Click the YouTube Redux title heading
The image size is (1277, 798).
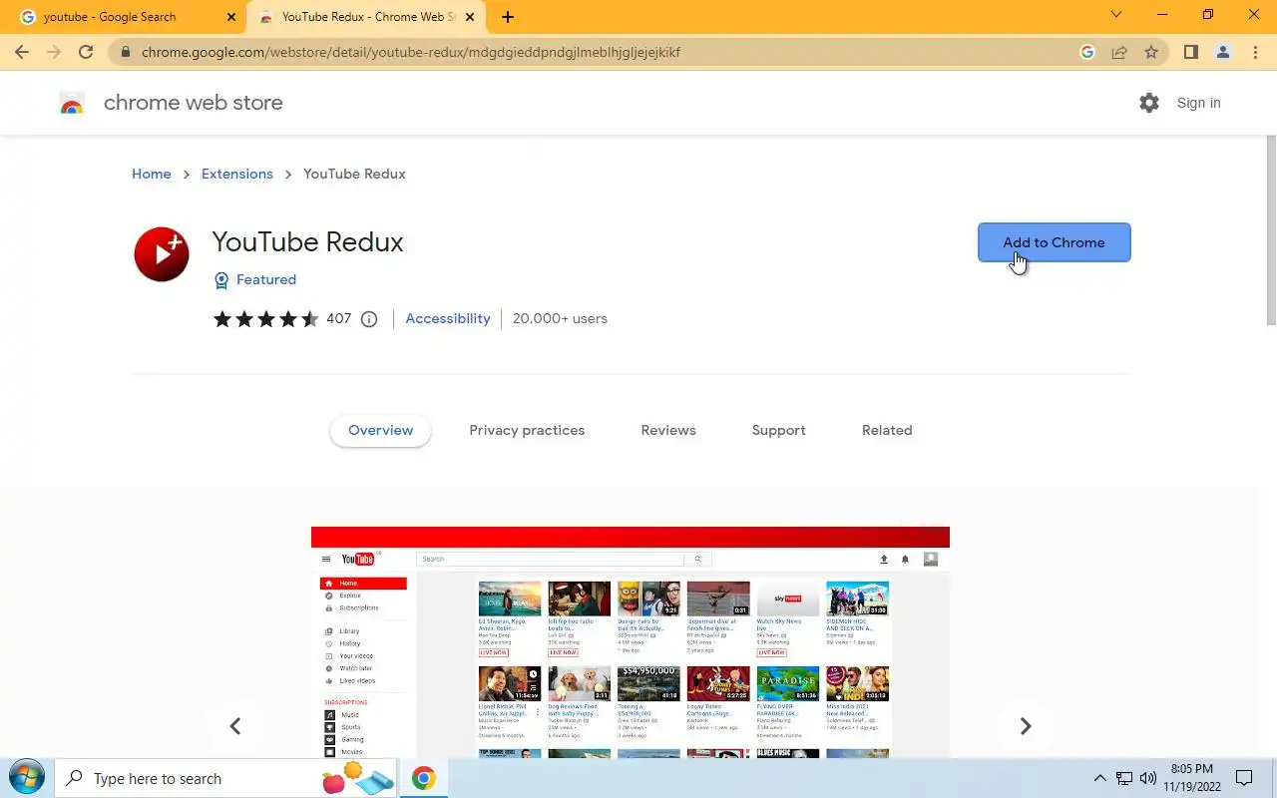(307, 242)
